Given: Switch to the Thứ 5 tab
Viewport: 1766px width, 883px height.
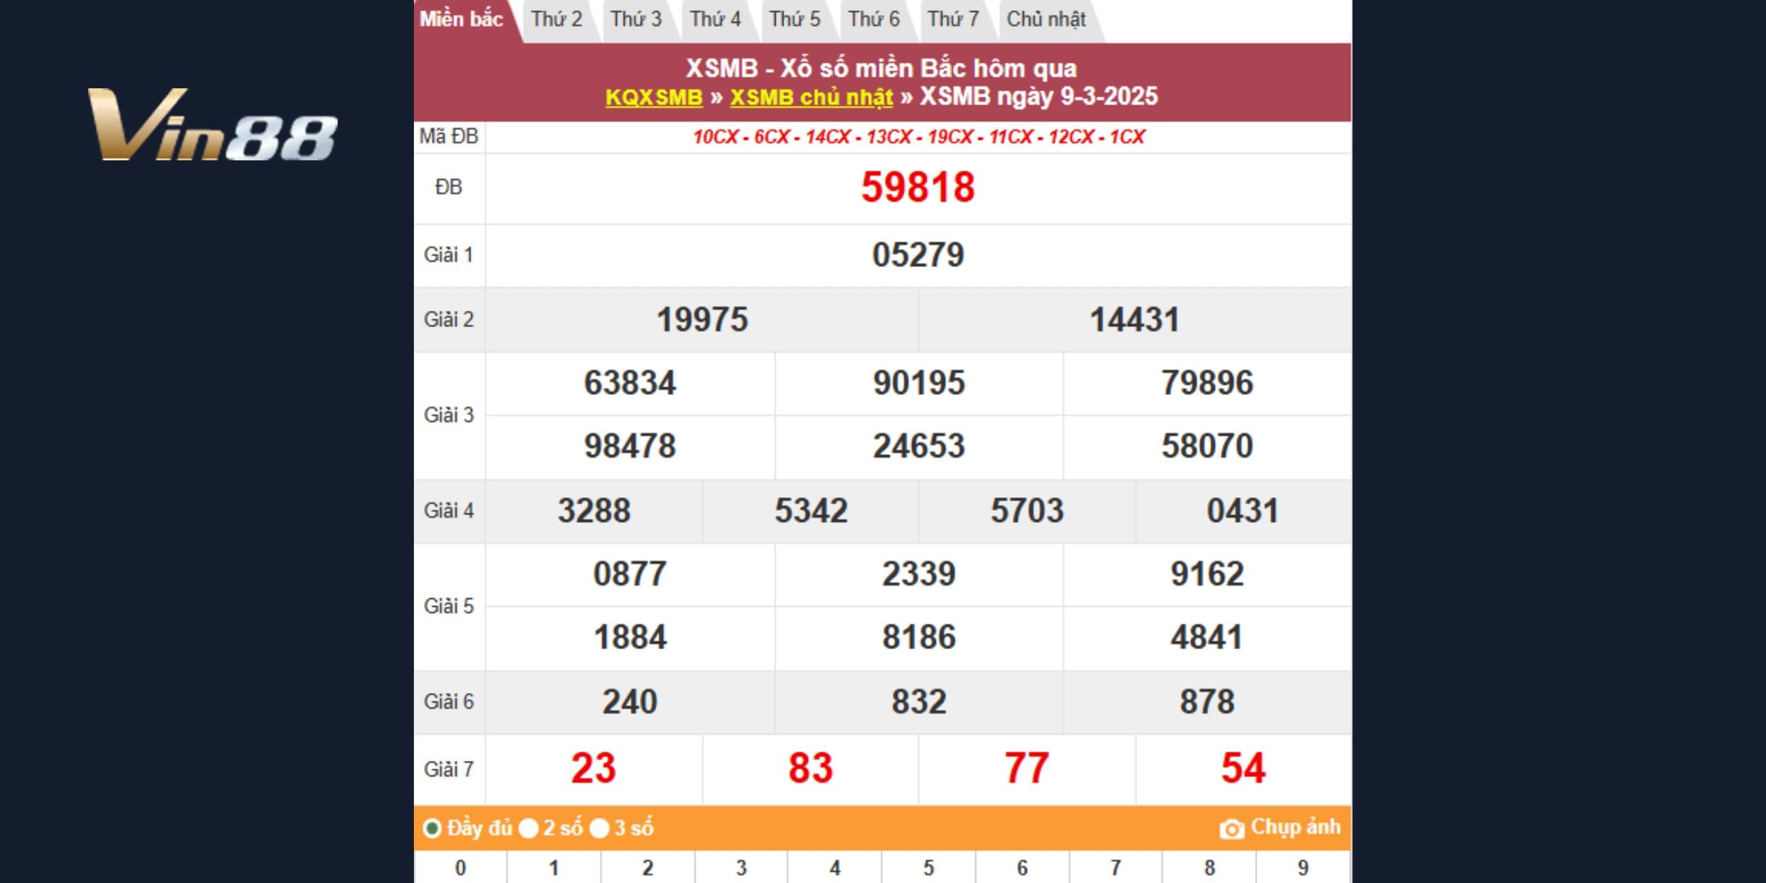Looking at the screenshot, I should (x=795, y=20).
